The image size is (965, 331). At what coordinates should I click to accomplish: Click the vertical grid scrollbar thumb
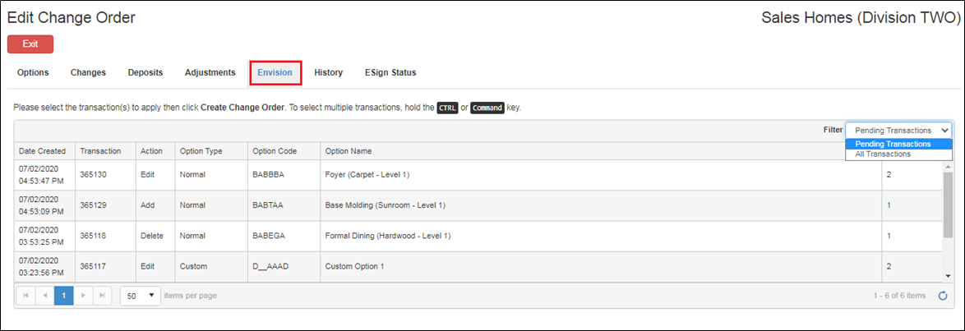pos(948,205)
